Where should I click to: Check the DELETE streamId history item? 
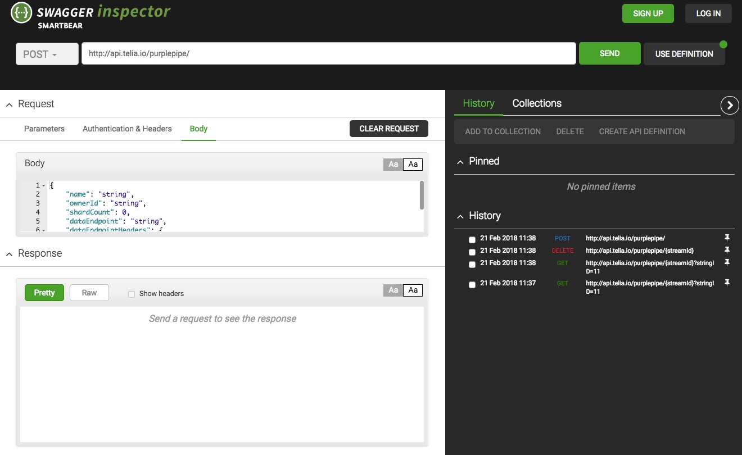[472, 252]
